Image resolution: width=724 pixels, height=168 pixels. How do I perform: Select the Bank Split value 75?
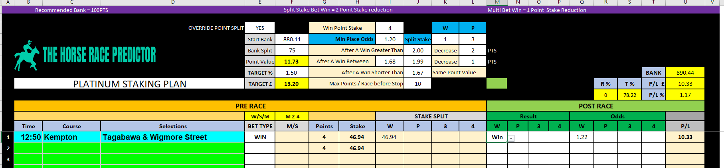tap(292, 50)
